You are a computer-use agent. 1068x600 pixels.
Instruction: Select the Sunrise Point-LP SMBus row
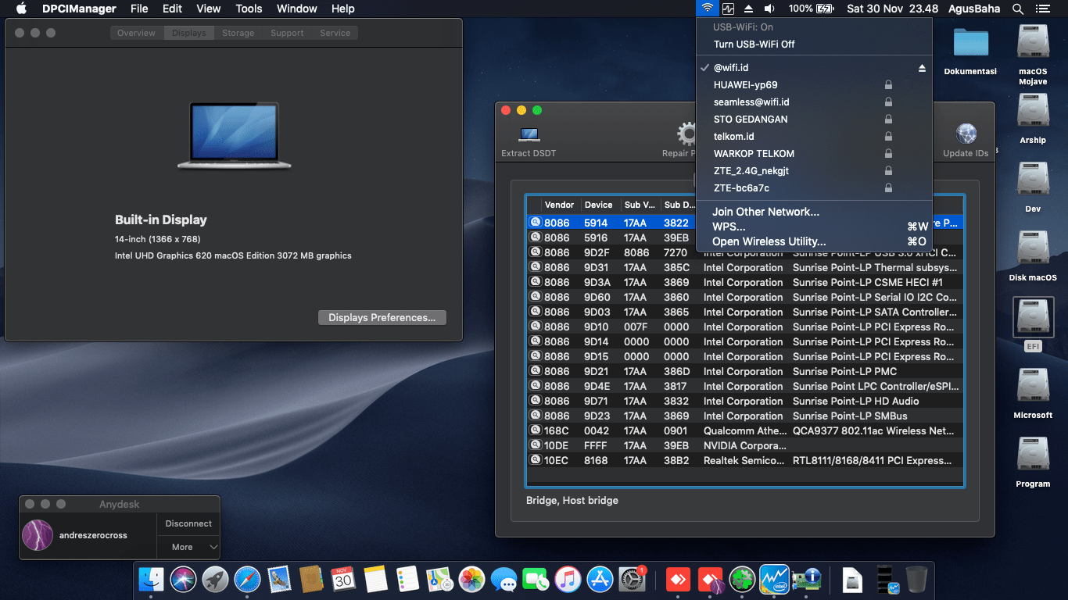coord(745,416)
